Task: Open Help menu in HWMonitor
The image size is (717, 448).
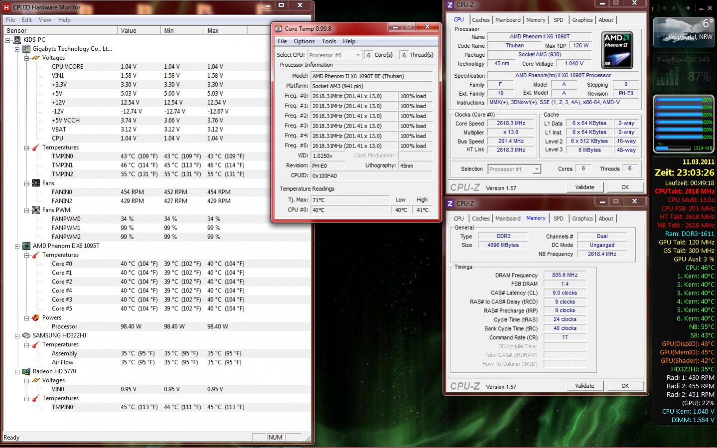Action: click(64, 20)
